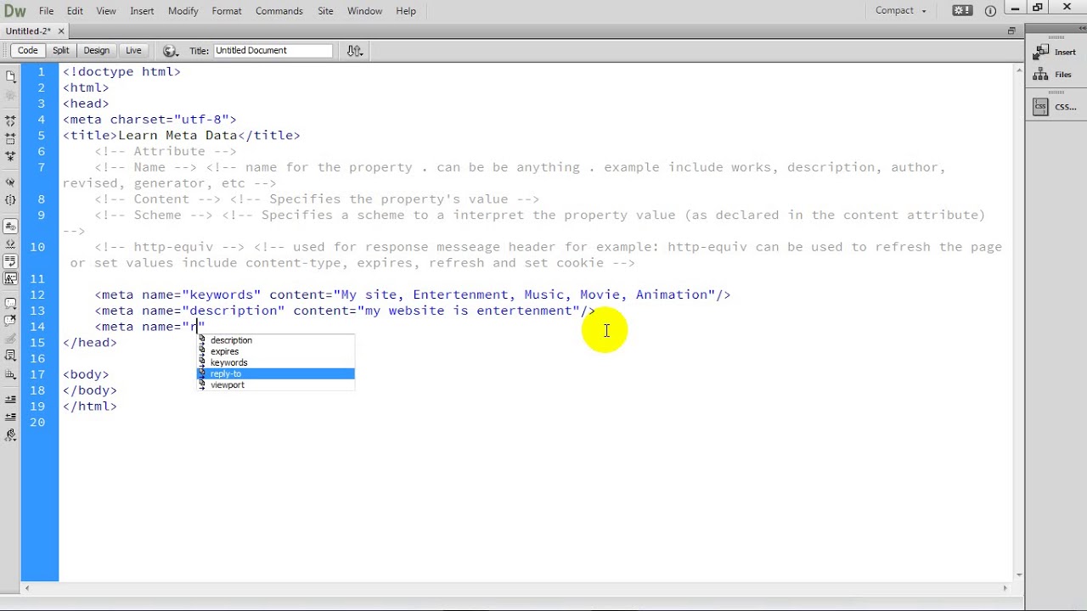Switch to Code view

tap(27, 50)
